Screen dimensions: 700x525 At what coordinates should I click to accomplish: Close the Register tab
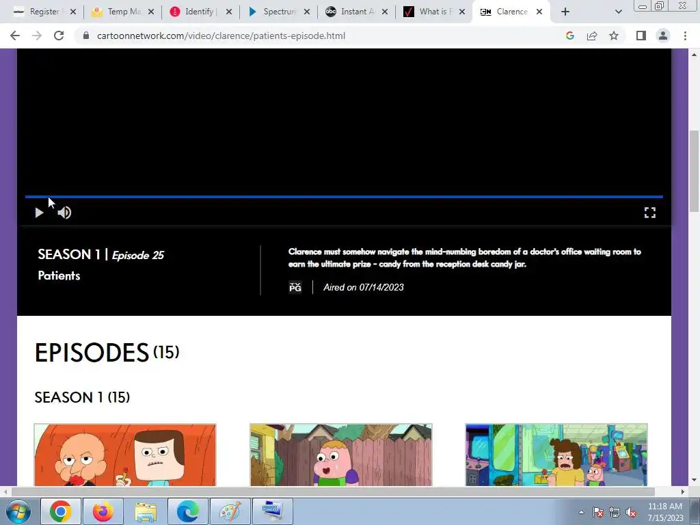point(73,12)
